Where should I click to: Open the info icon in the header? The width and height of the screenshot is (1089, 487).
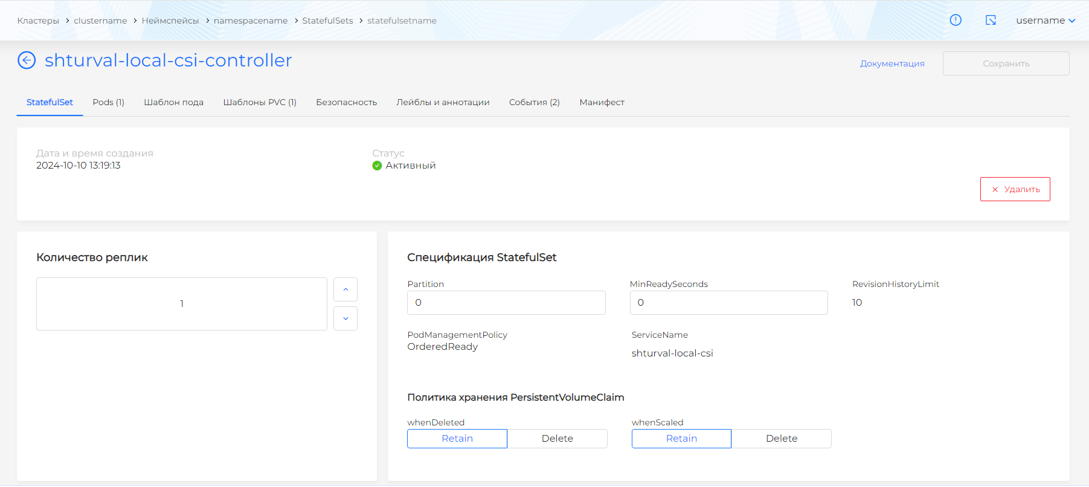[956, 20]
